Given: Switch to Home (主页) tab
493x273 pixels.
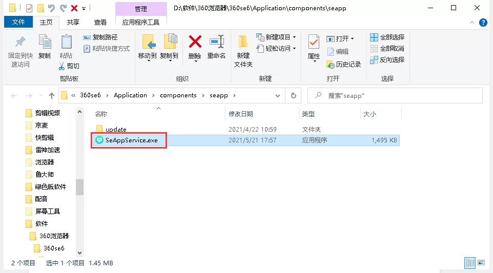Looking at the screenshot, I should coord(46,23).
